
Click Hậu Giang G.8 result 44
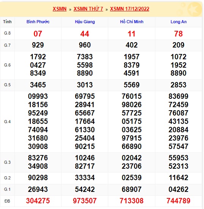[85, 34]
